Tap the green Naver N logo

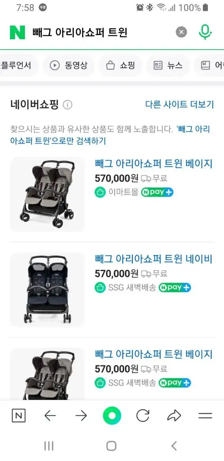(17, 32)
